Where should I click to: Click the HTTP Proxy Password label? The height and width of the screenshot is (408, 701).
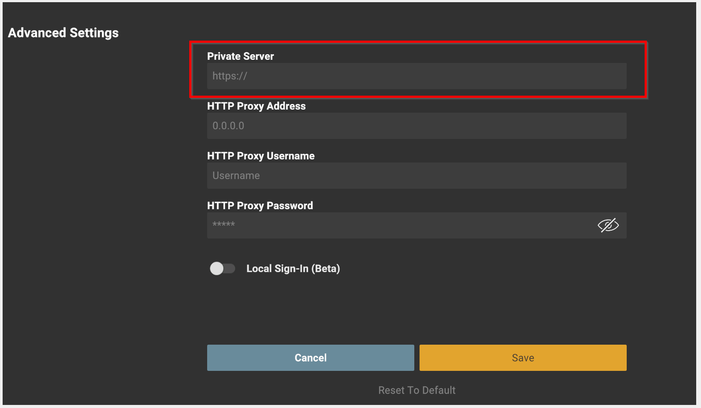pyautogui.click(x=260, y=206)
